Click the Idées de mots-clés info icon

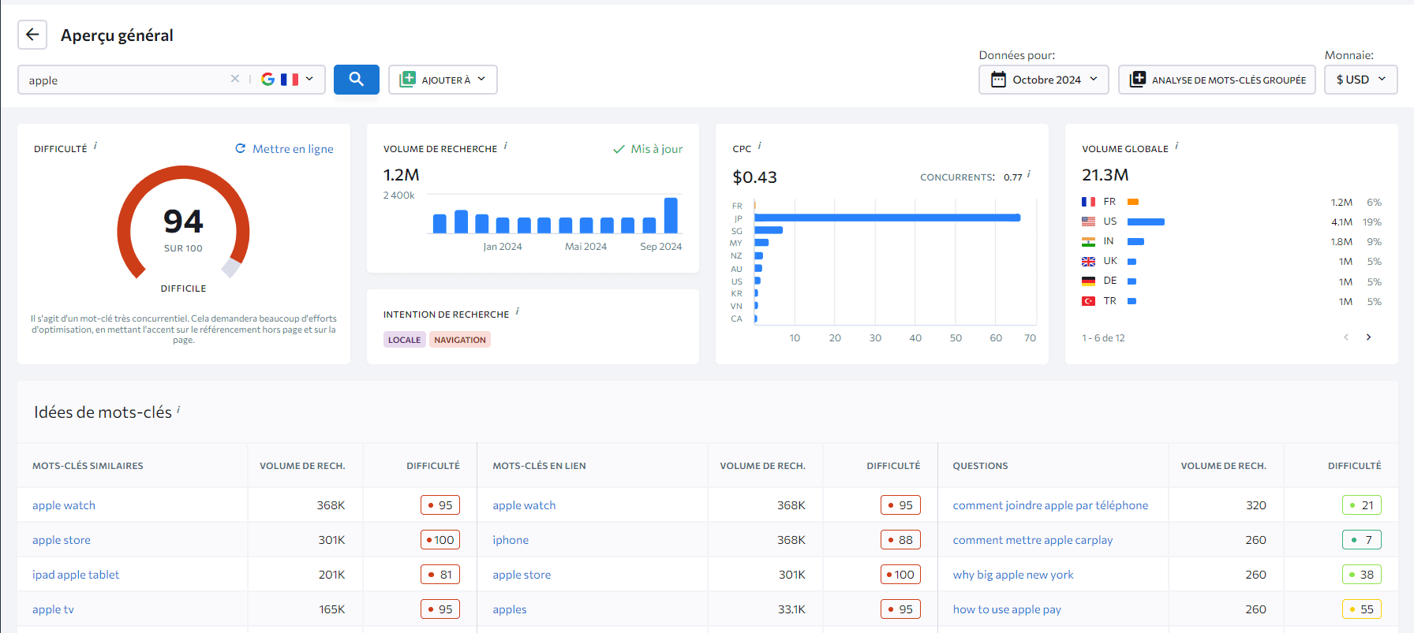178,409
